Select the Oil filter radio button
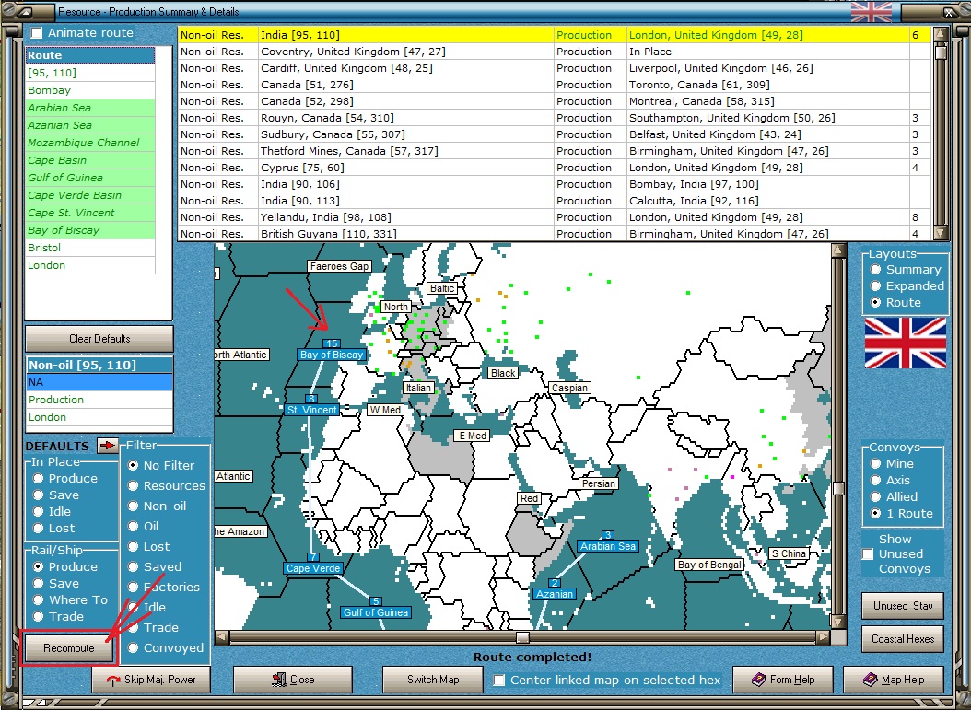This screenshot has width=971, height=710. pyautogui.click(x=134, y=527)
